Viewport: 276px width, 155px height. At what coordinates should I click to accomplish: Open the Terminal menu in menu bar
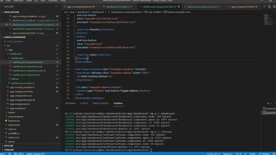coord(53,1)
